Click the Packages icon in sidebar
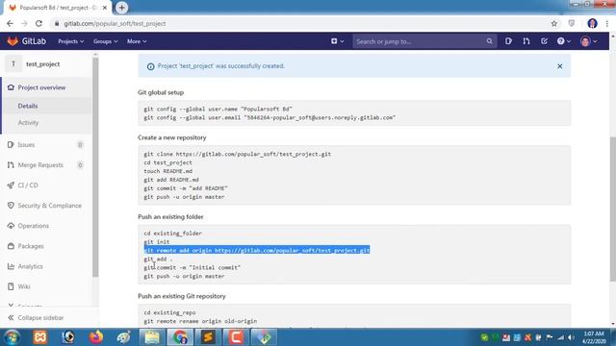 [11, 246]
